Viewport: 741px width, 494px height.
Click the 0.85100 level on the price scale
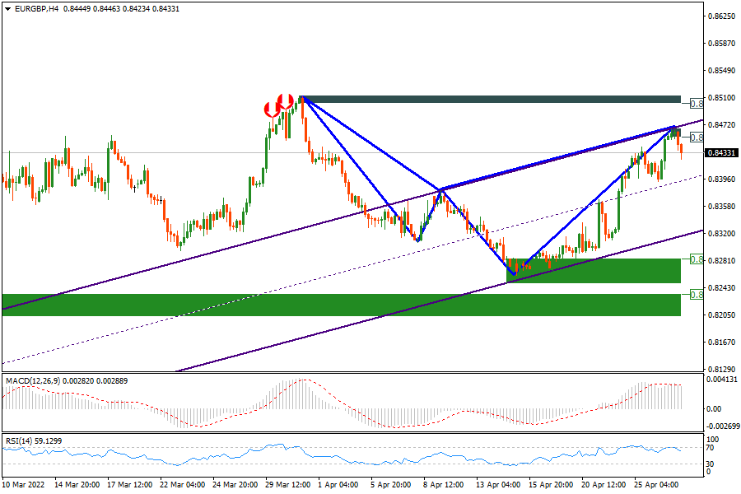coord(721,97)
